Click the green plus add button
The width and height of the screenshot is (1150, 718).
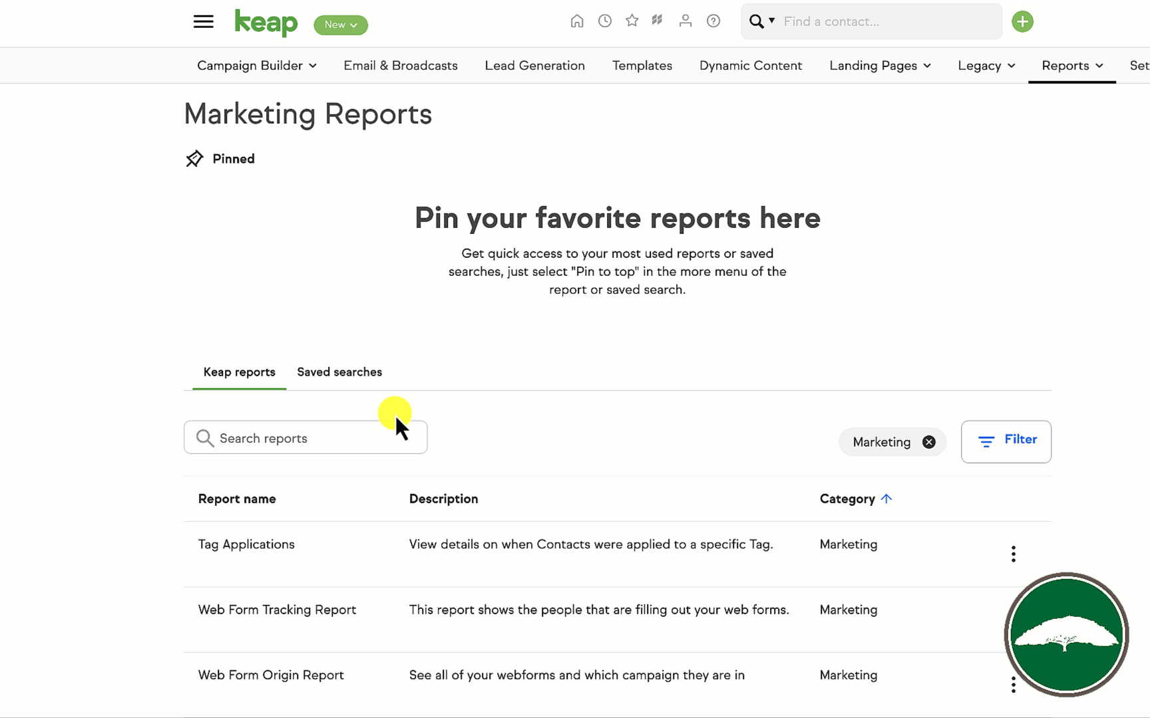point(1022,22)
